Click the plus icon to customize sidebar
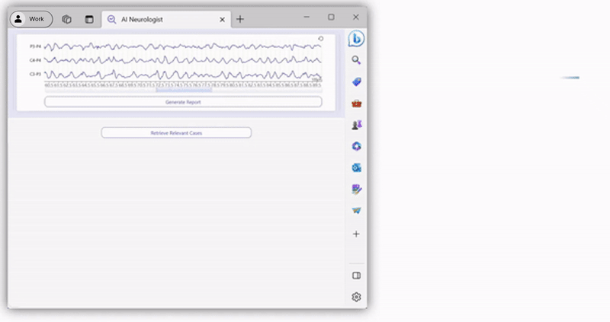 [356, 234]
